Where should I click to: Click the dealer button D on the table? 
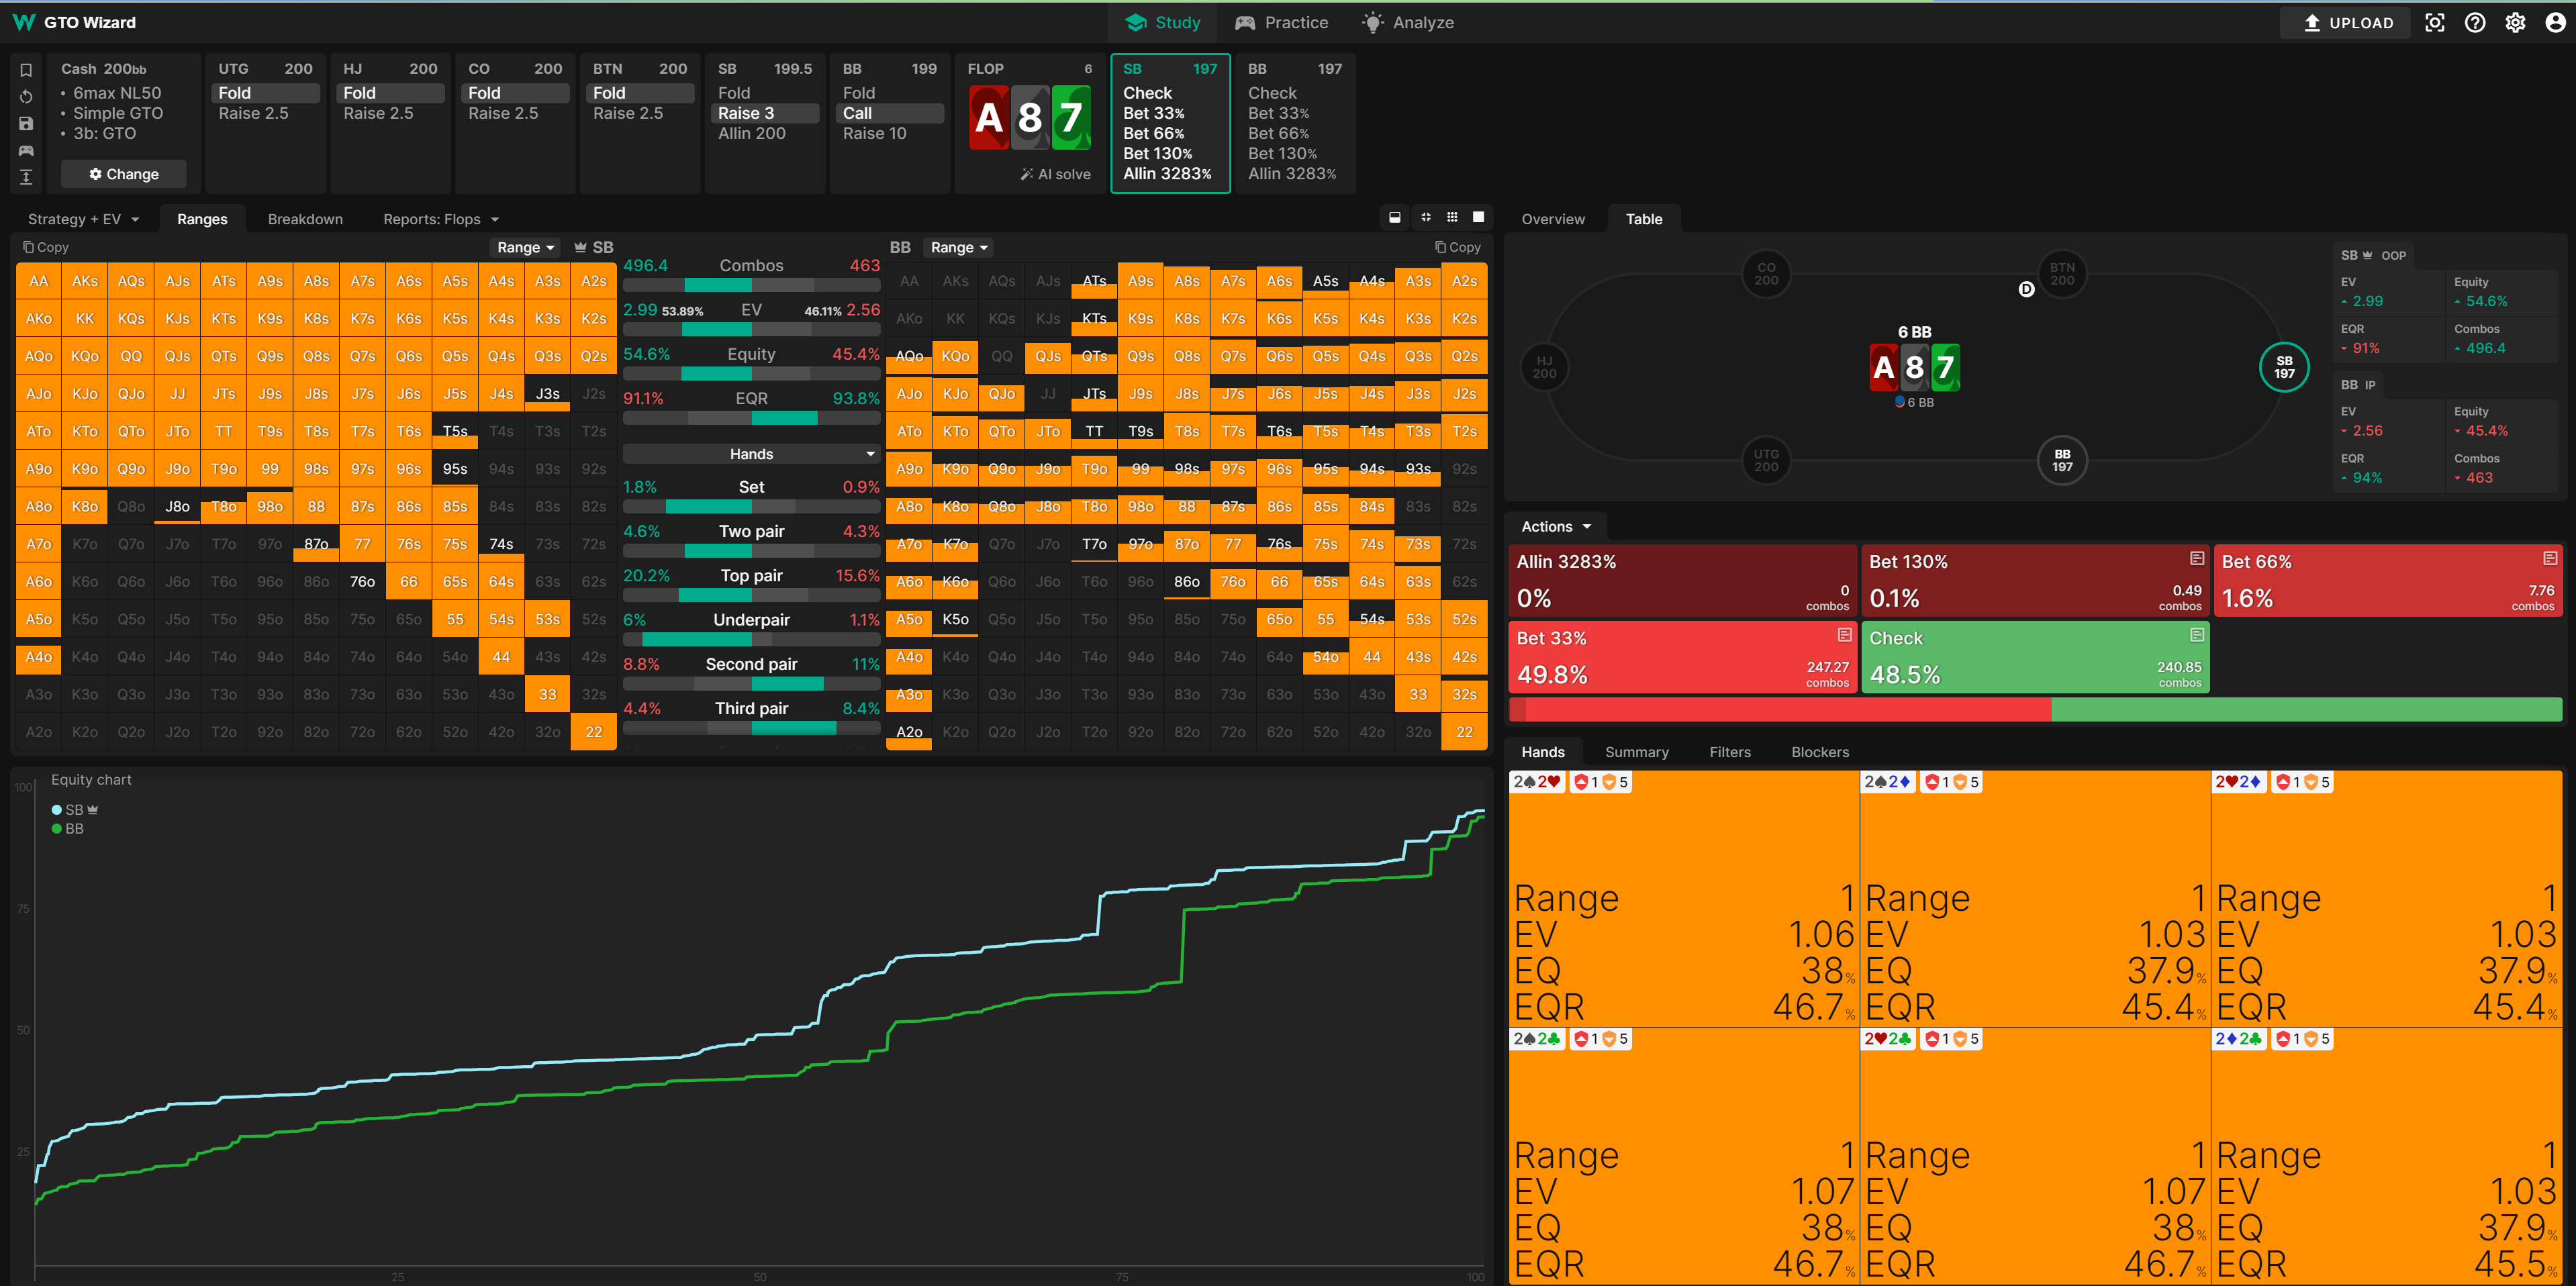2026,289
